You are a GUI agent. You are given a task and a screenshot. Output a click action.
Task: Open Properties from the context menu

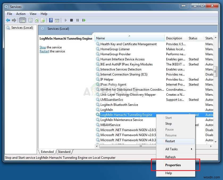(176, 165)
